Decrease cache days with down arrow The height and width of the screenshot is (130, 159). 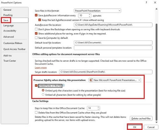[x=98, y=109]
